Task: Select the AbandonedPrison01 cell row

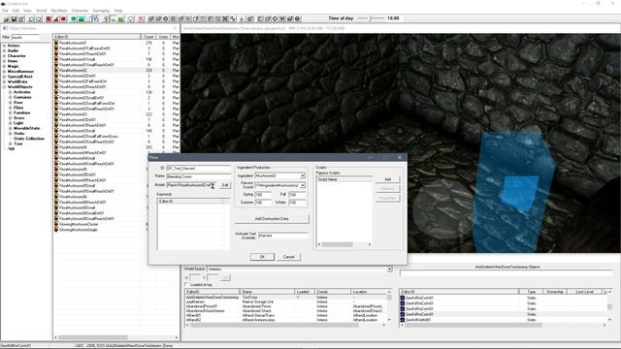Action: coord(287,306)
